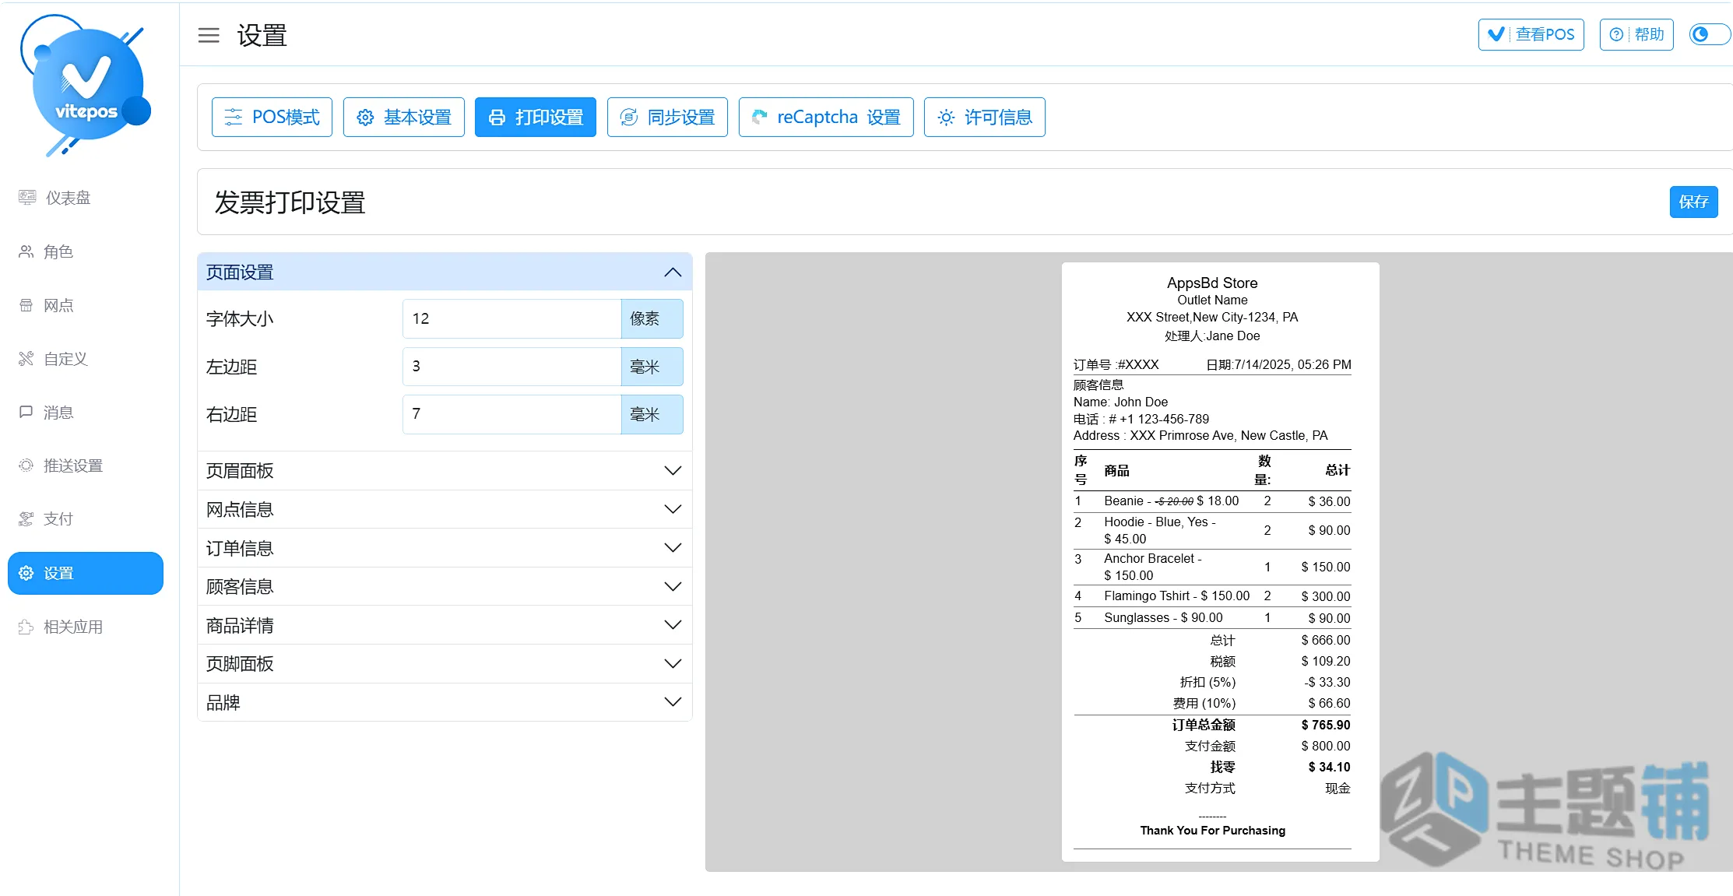
Task: Click 'Name: John Doe' in receipt
Action: point(1120,402)
